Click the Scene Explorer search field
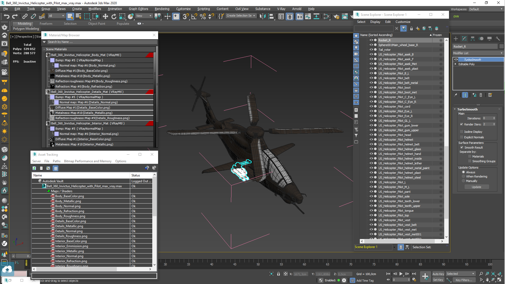505x284 pixels. click(374, 28)
